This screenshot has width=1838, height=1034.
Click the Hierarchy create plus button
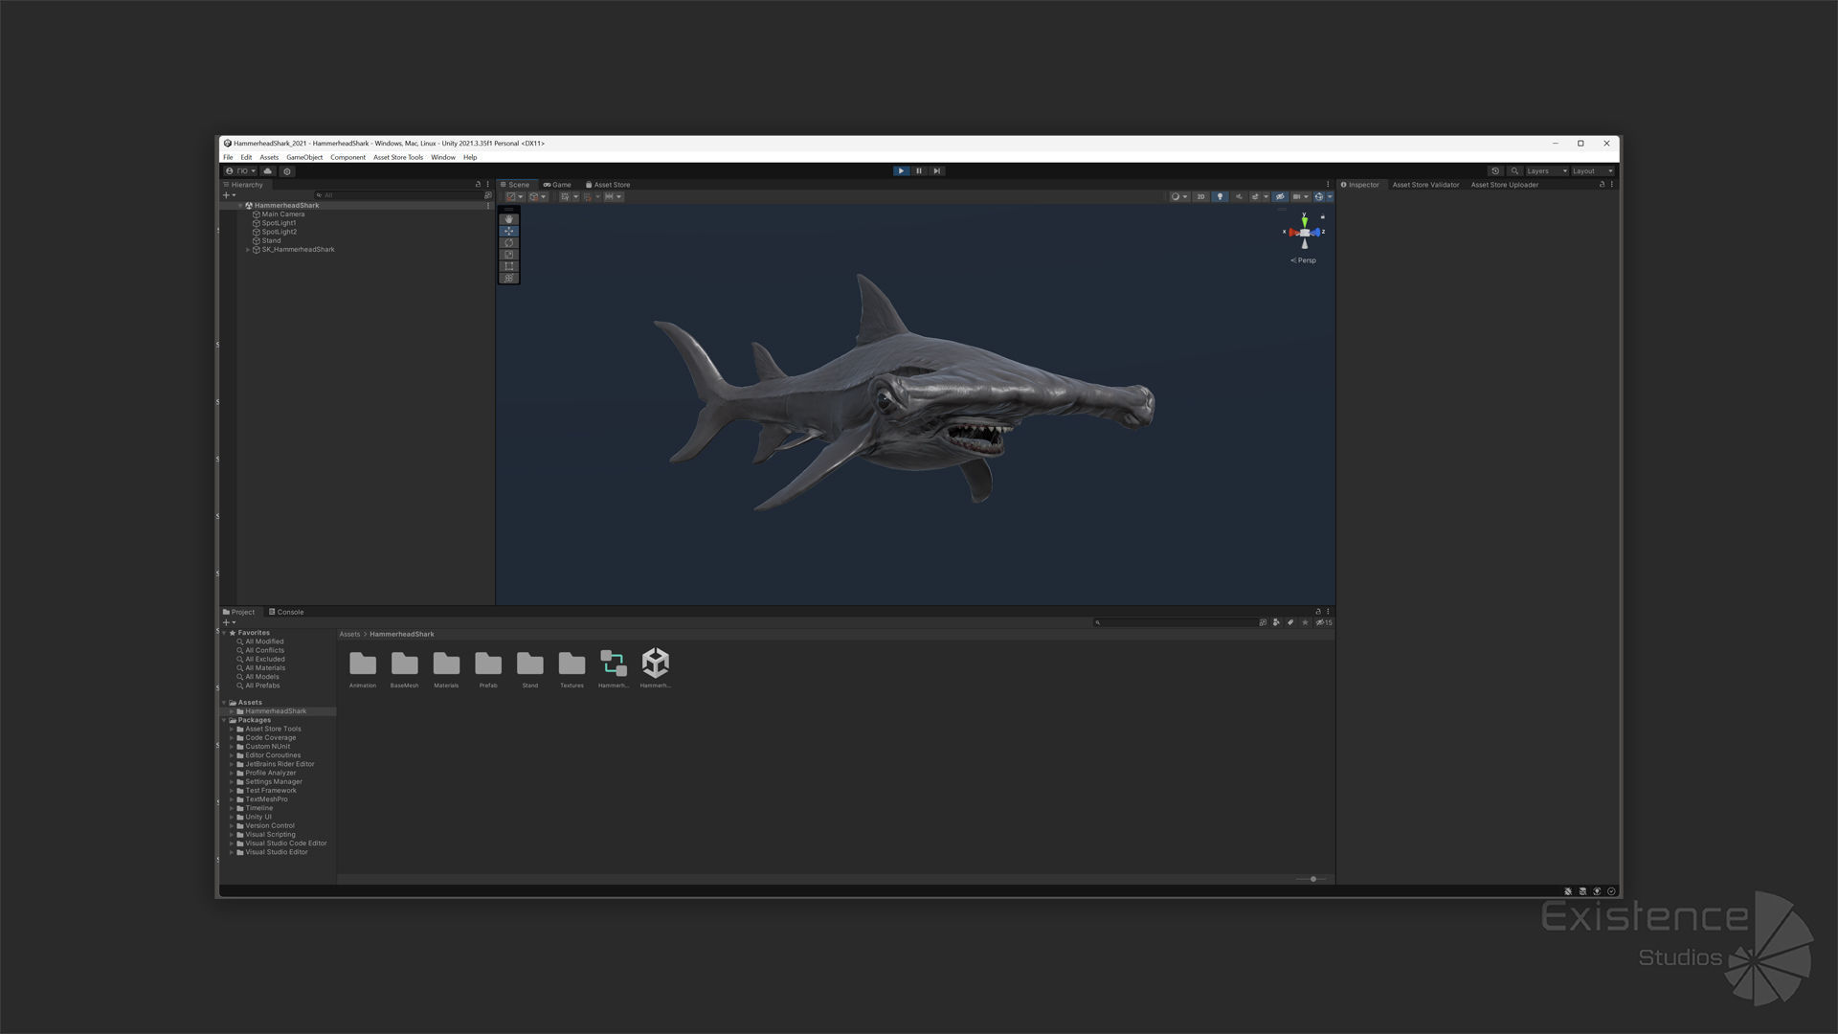pyautogui.click(x=229, y=195)
